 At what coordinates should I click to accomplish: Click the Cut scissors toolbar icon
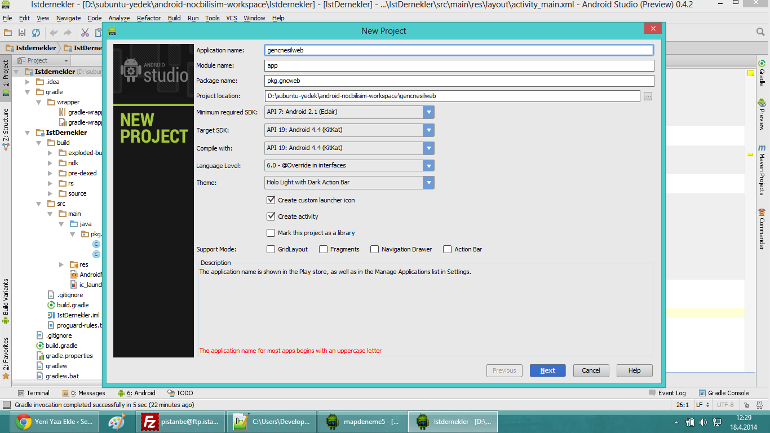[x=85, y=33]
